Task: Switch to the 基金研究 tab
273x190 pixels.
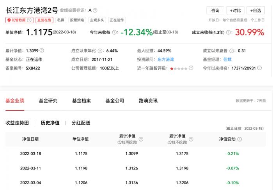Action: pyautogui.click(x=48, y=101)
